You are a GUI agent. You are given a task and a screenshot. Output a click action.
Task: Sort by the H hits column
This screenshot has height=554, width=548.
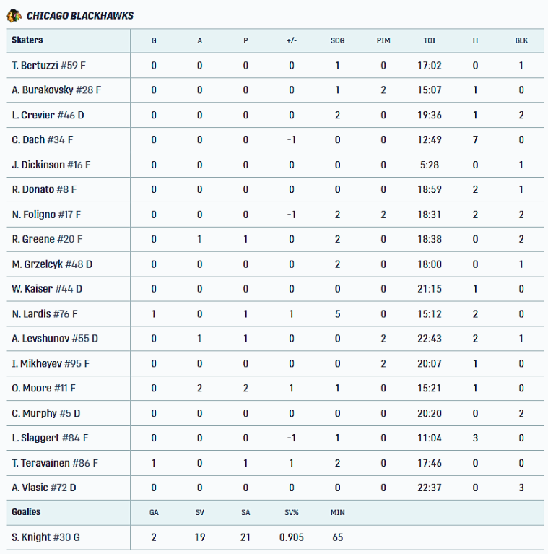pyautogui.click(x=475, y=40)
